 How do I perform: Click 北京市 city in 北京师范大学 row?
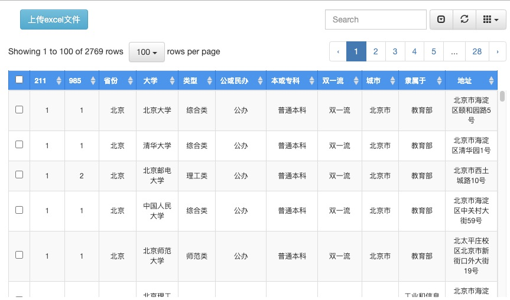(380, 256)
